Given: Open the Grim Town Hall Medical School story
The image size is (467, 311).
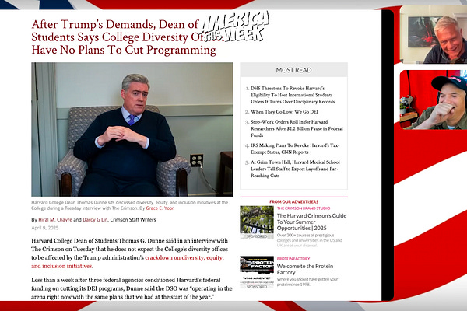Looking at the screenshot, I should click(295, 169).
